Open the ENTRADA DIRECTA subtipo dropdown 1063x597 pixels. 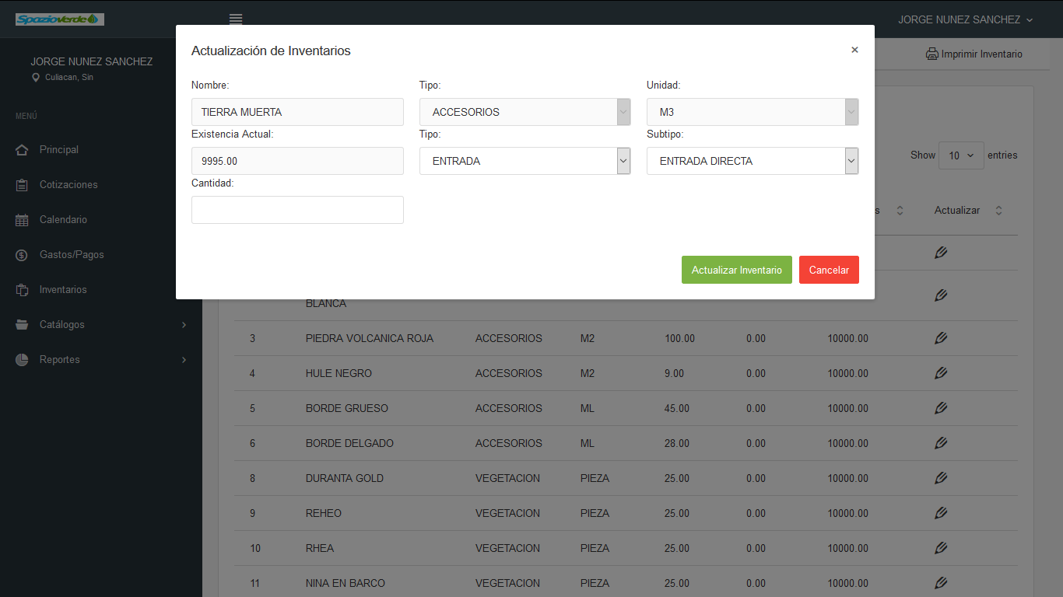(x=752, y=161)
